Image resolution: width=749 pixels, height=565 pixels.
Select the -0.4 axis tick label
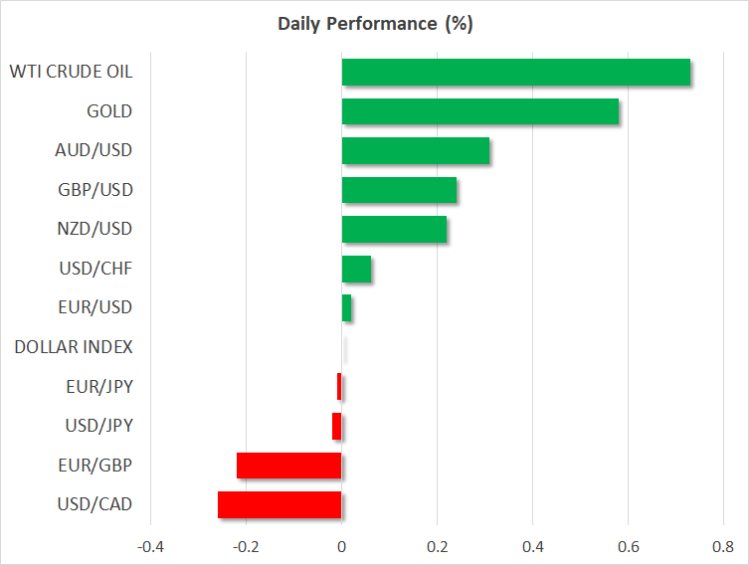tap(149, 546)
